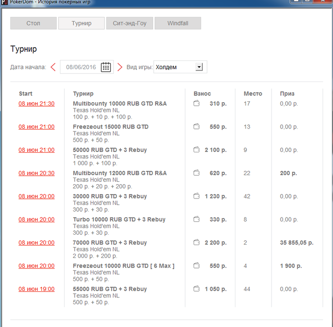This screenshot has height=327, width=333.
Task: Open 08 июн 20:00 link for 70000 RUB GTD
Action: pyautogui.click(x=37, y=243)
